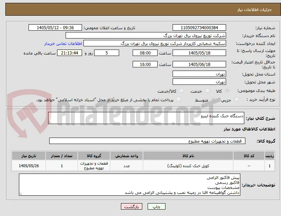Click the گروه کالا column header

click(x=94, y=156)
